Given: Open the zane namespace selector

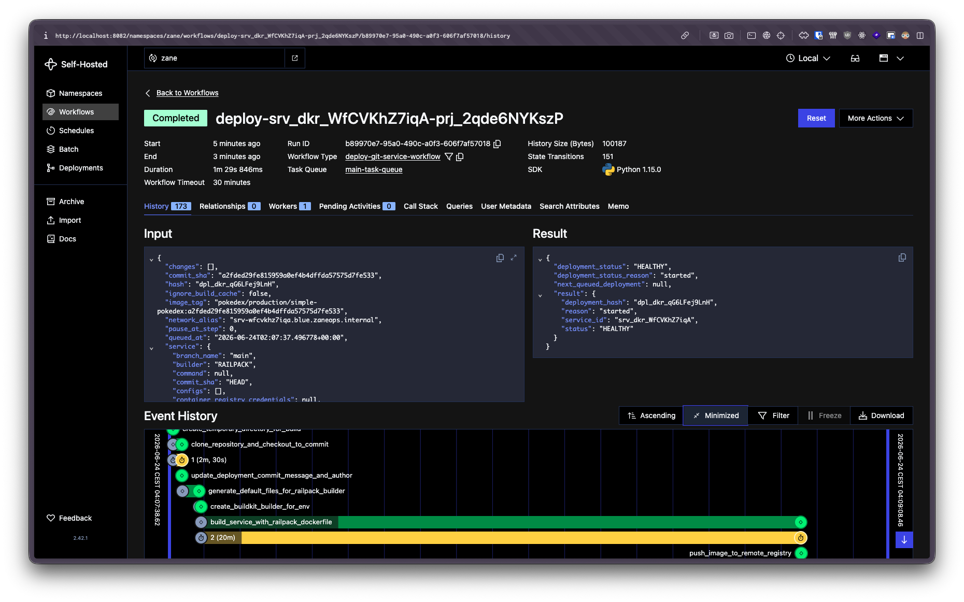Looking at the screenshot, I should 215,58.
